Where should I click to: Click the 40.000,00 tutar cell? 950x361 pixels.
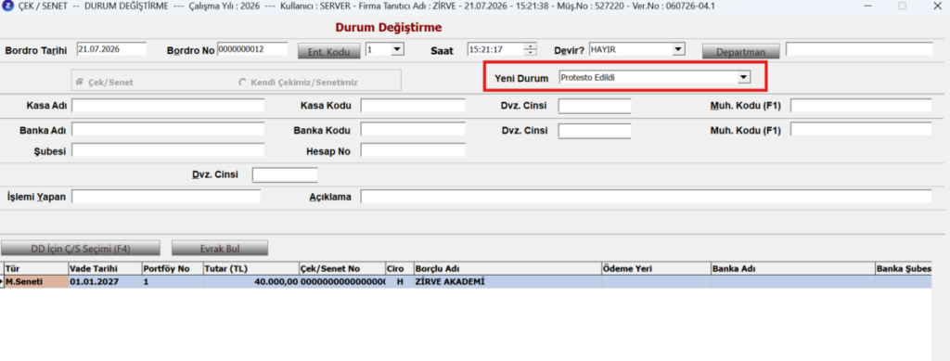coord(250,281)
